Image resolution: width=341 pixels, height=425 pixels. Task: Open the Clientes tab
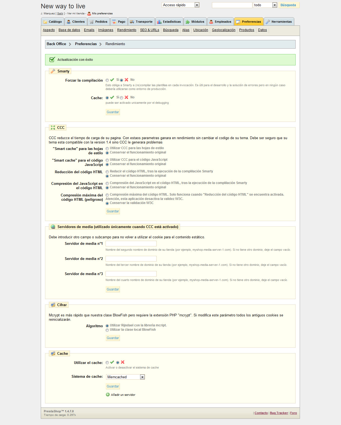point(76,22)
